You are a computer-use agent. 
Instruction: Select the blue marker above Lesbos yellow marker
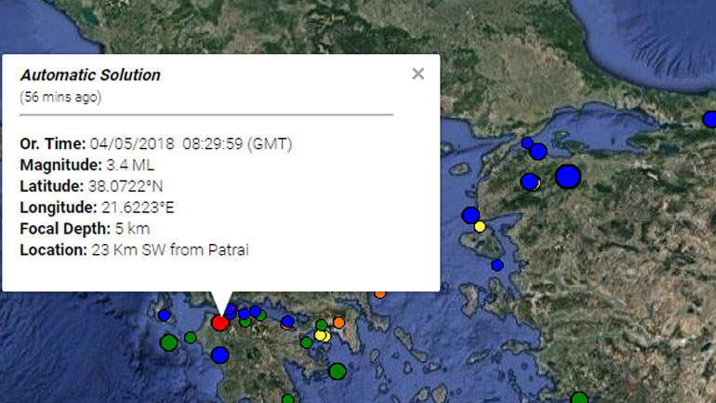pyautogui.click(x=471, y=215)
